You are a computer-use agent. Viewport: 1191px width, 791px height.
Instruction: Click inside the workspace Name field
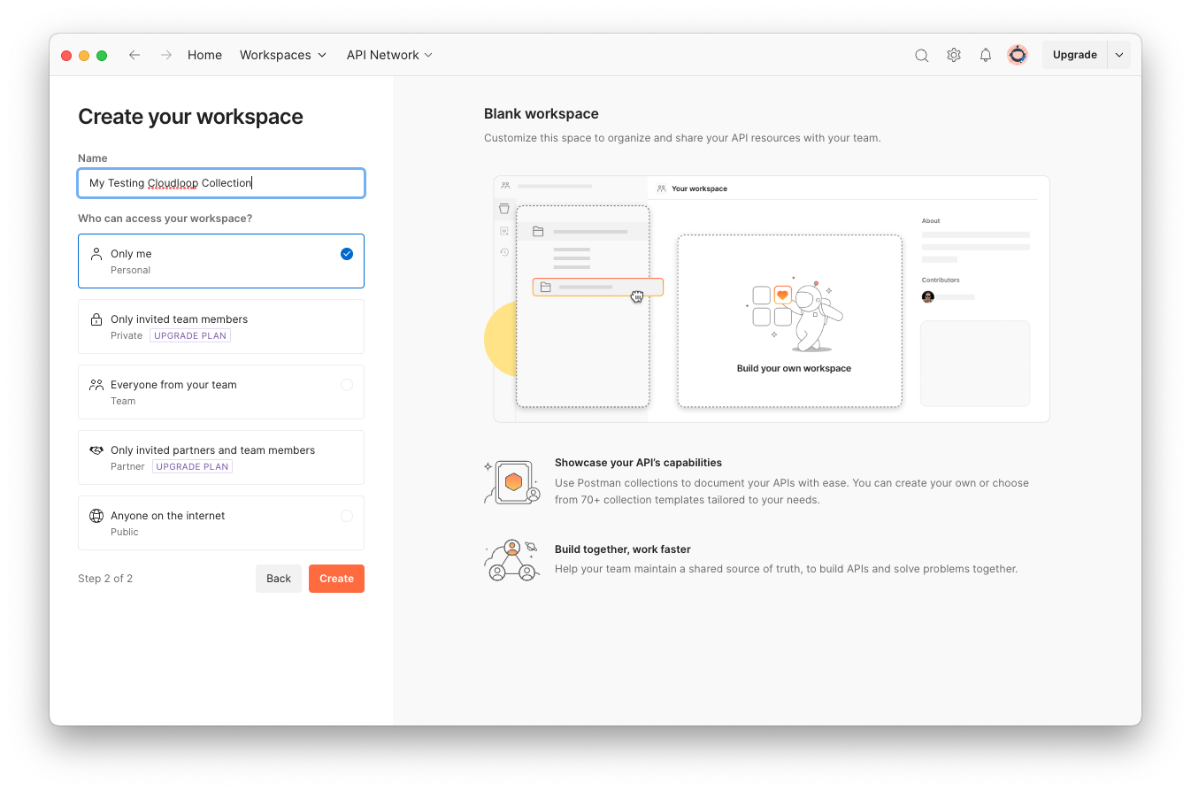pyautogui.click(x=220, y=183)
